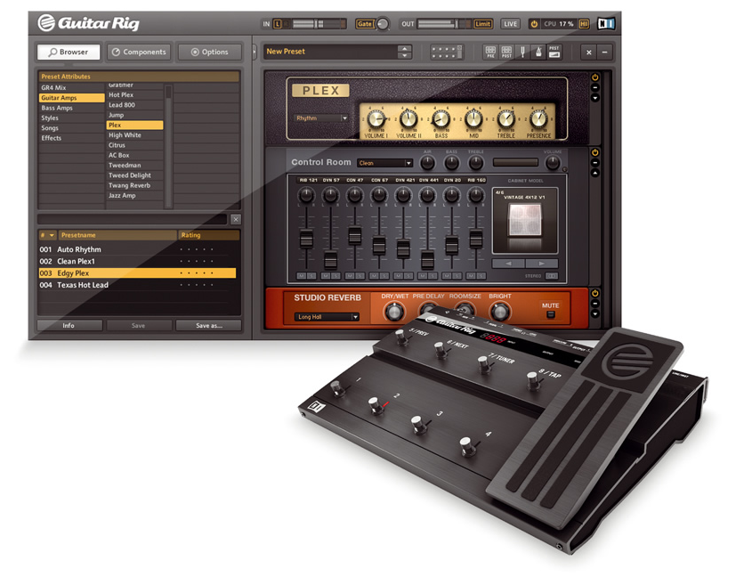Expand the Plex module options arrow
The image size is (752, 577).
pyautogui.click(x=595, y=98)
